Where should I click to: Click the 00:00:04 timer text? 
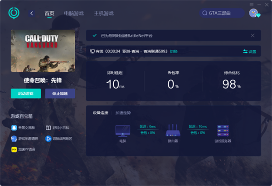pos(112,51)
